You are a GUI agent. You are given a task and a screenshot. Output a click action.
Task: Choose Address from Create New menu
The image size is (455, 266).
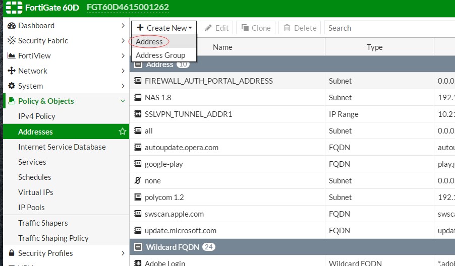163,41
